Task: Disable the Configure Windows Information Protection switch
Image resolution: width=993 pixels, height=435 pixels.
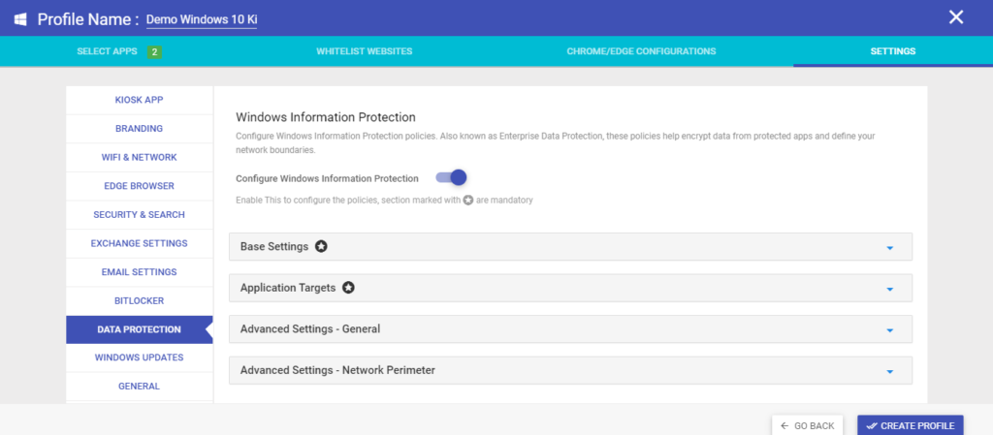Action: tap(452, 177)
